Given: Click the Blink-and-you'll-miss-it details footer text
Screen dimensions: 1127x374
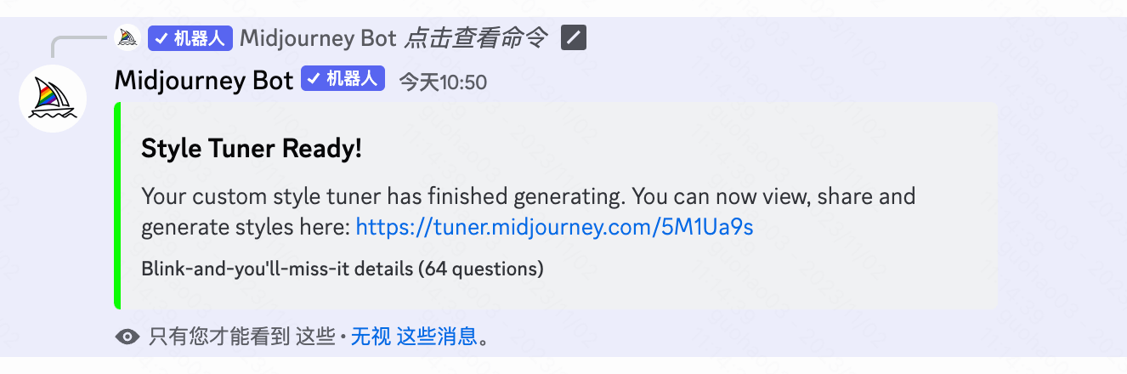Looking at the screenshot, I should coord(343,269).
